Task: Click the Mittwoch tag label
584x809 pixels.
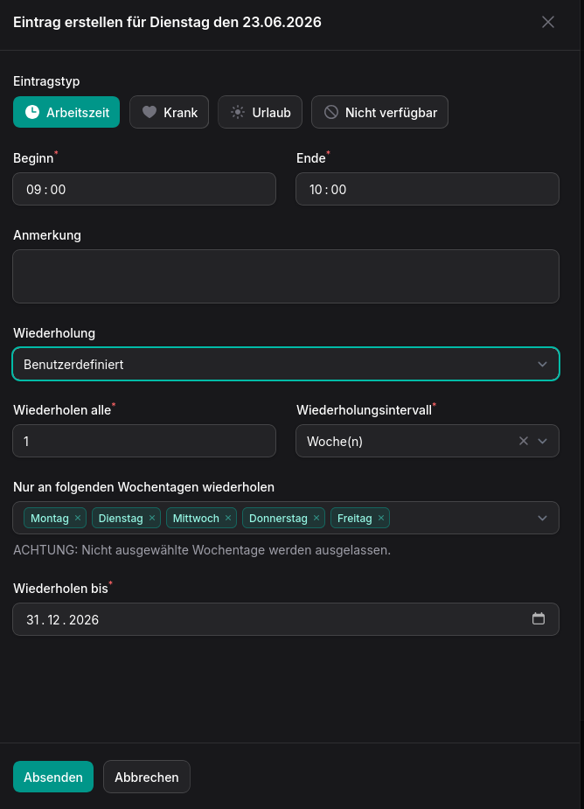Action: point(196,518)
